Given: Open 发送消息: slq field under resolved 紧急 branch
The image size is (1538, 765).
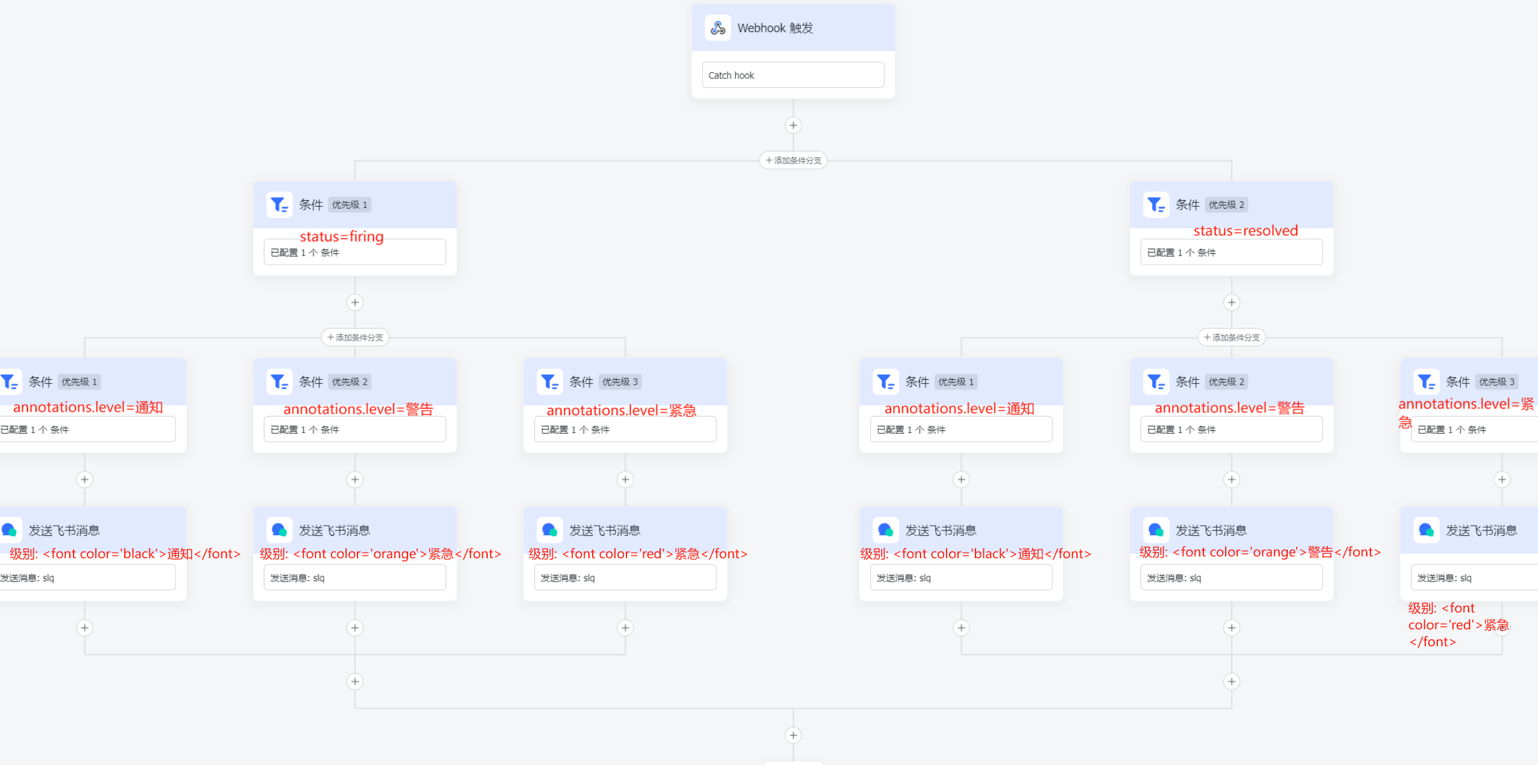Looking at the screenshot, I should (x=1475, y=578).
